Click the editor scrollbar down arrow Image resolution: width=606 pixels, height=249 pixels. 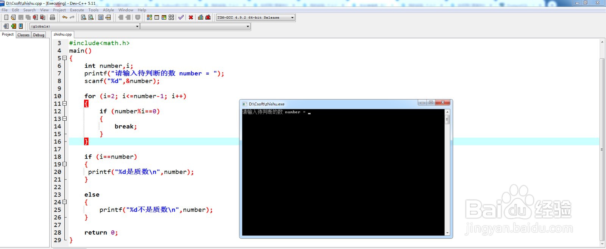[602, 244]
